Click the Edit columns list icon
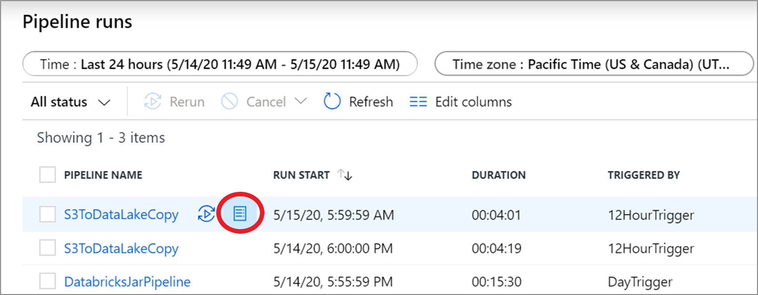Screen dimensions: 758x295 click(418, 102)
